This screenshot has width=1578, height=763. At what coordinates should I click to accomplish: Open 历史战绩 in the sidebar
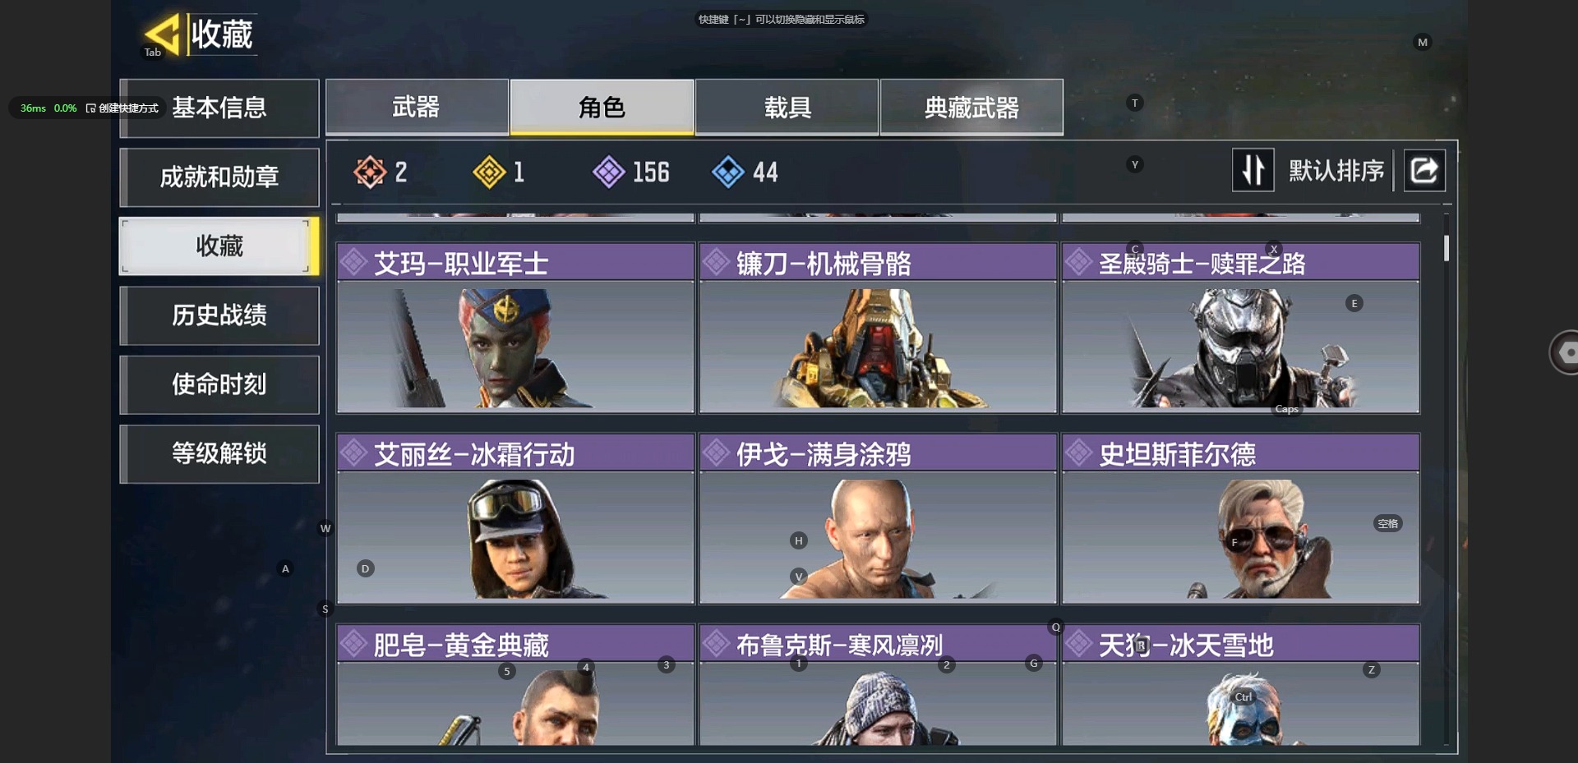(219, 315)
